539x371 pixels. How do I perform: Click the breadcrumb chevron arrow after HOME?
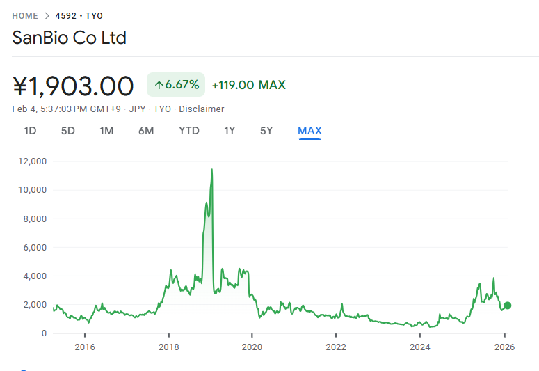(x=47, y=15)
